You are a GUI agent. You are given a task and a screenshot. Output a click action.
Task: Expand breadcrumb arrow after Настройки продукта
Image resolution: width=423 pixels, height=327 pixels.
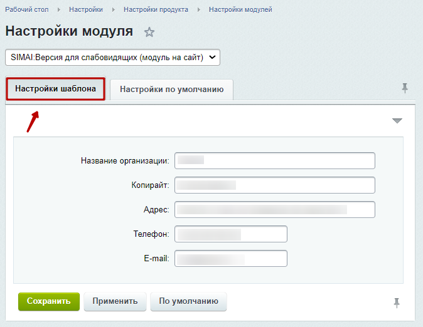[198, 10]
